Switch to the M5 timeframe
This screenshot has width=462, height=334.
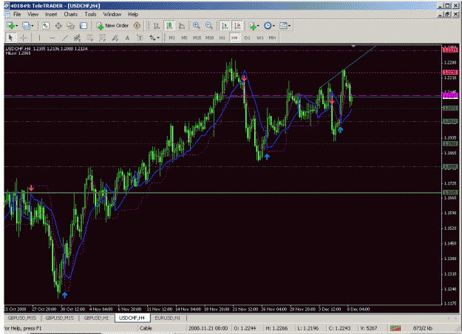coord(185,38)
